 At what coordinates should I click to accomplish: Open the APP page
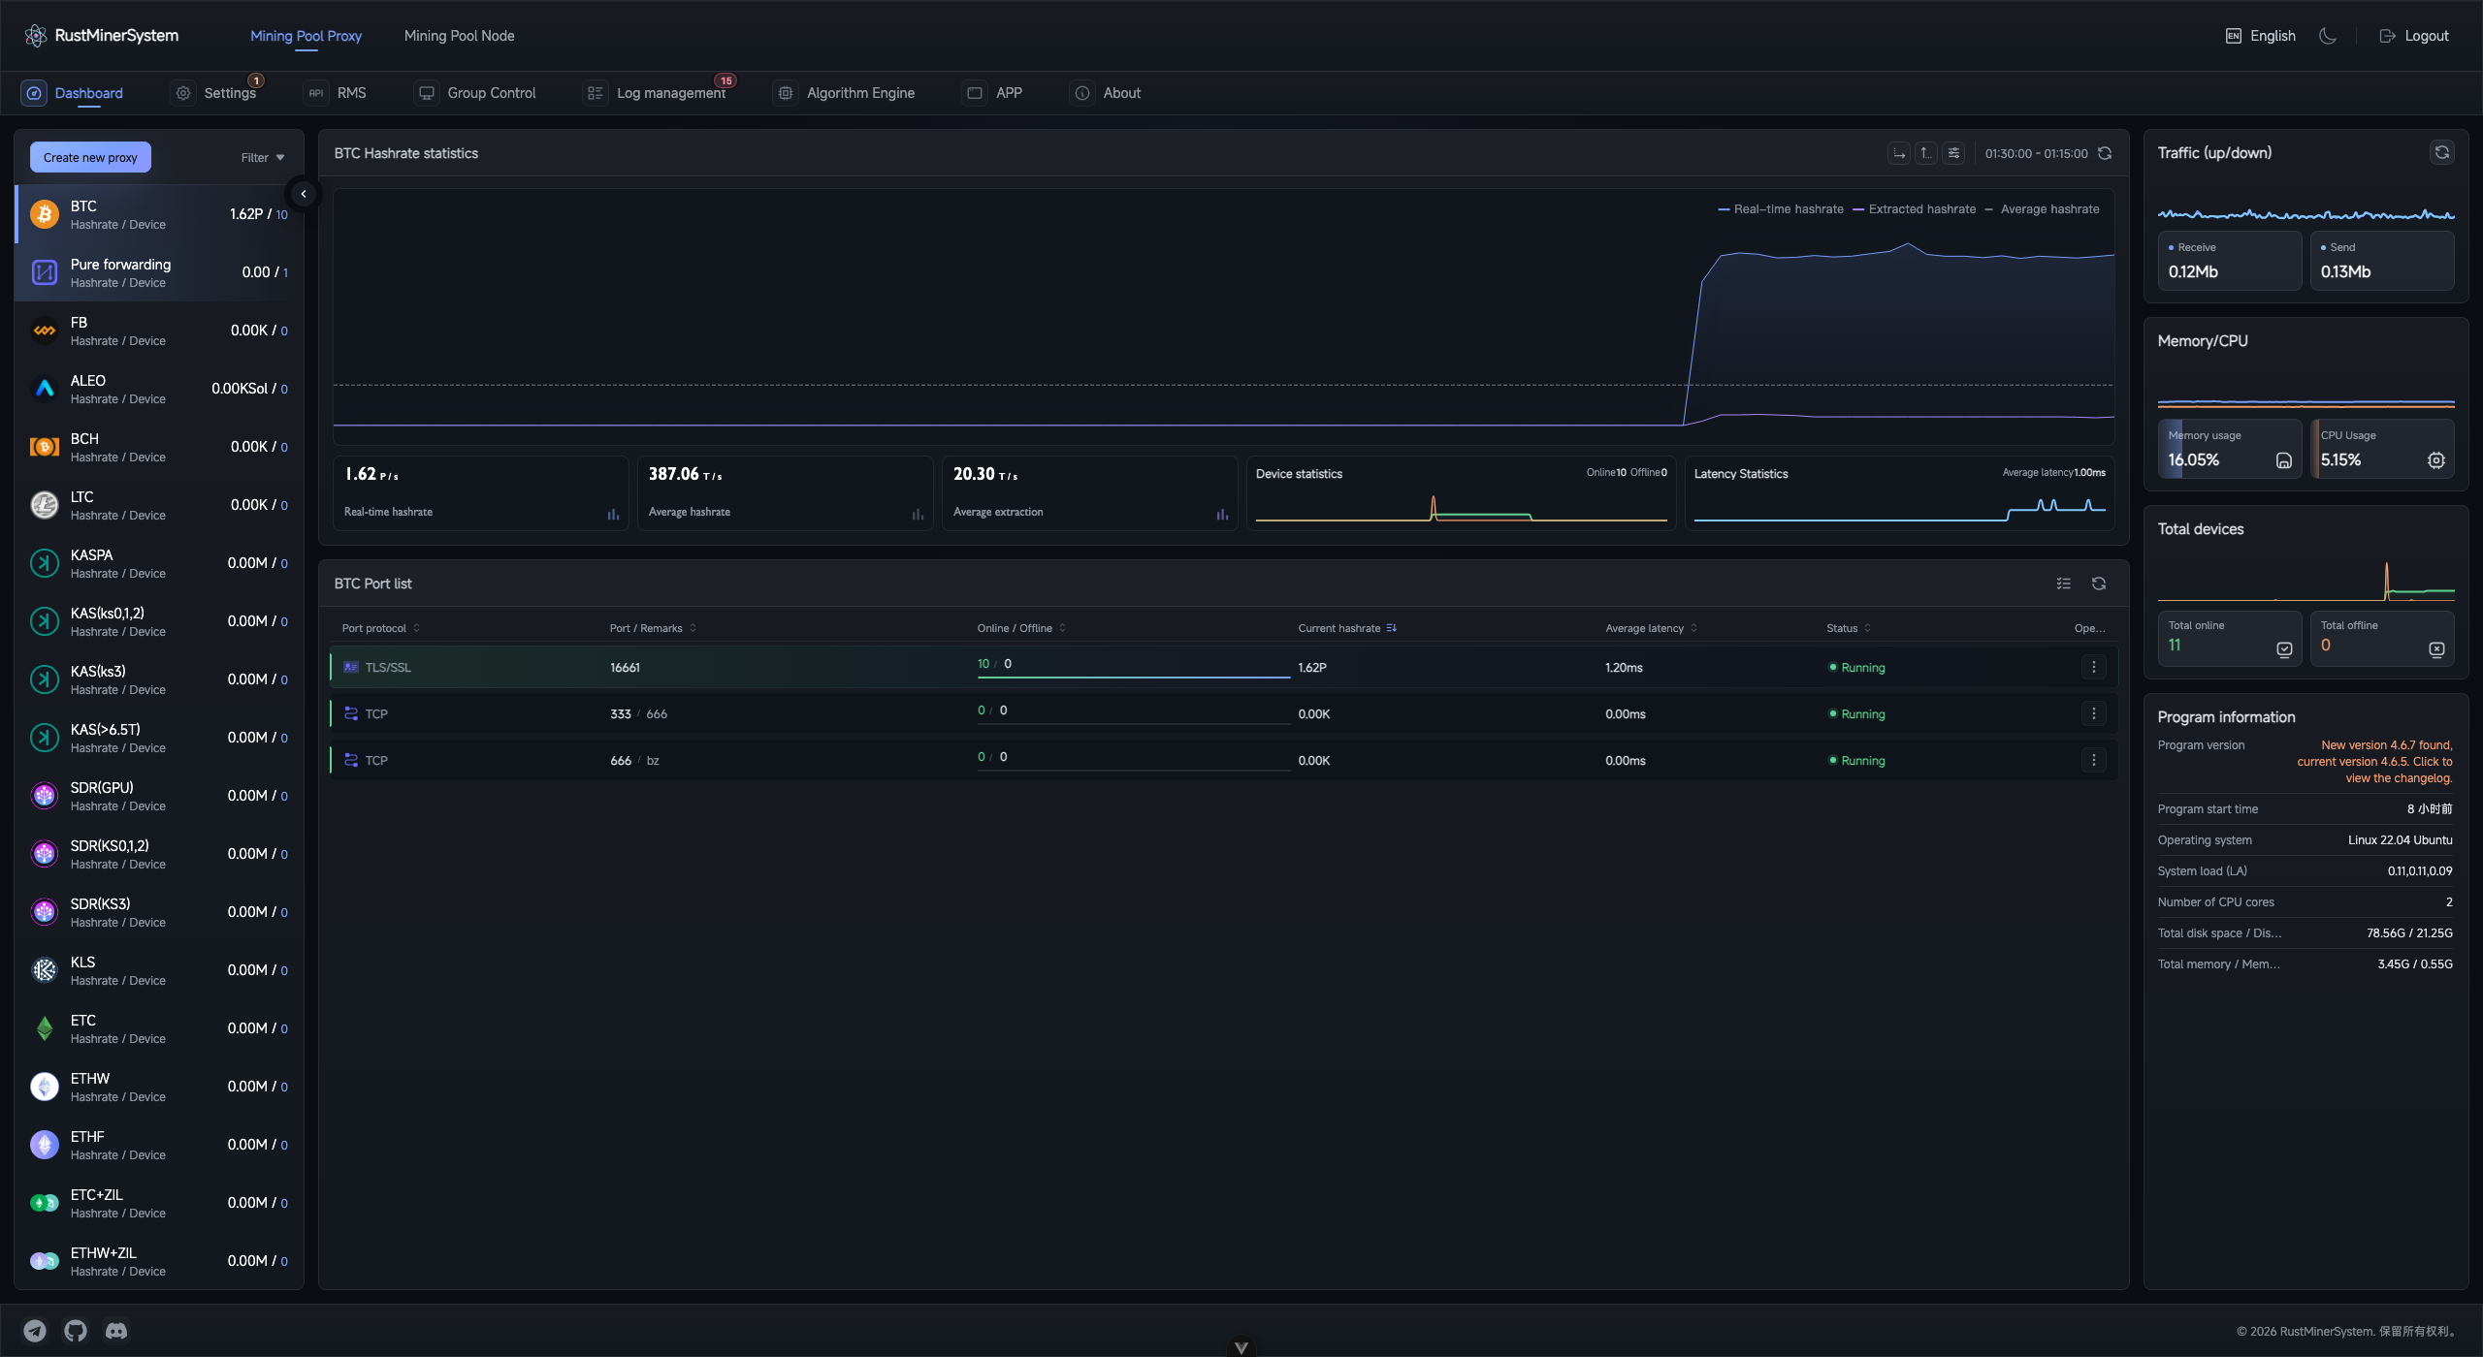pos(993,93)
